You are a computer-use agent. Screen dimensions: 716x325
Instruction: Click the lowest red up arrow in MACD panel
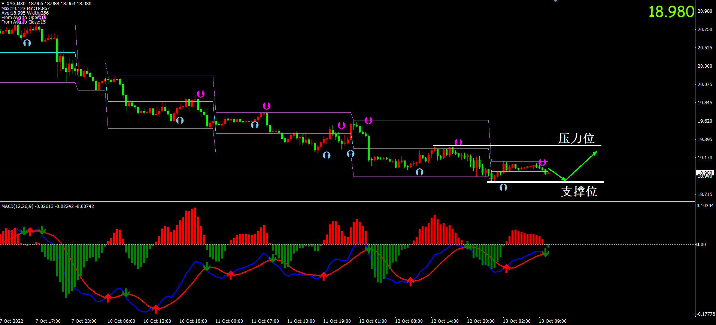(x=156, y=309)
